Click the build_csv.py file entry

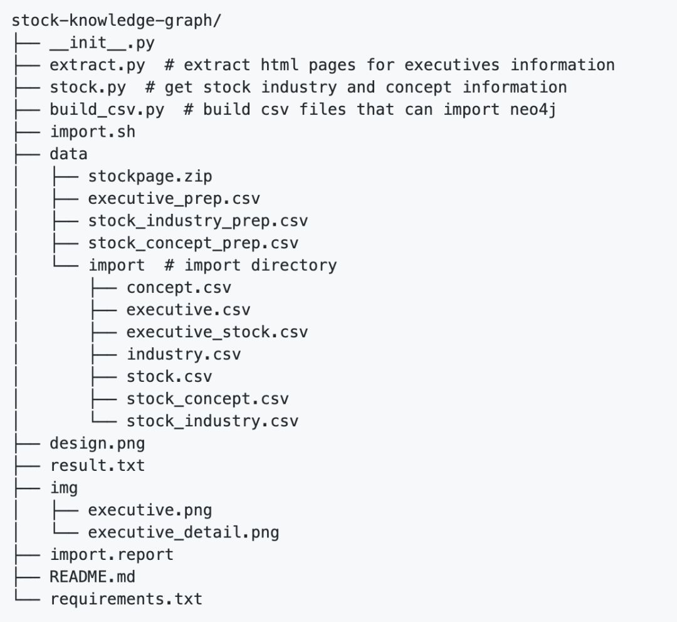click(107, 110)
